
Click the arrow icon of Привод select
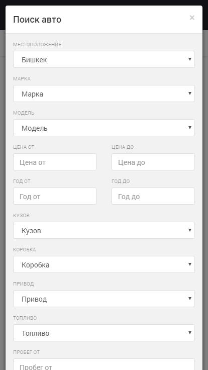190,299
